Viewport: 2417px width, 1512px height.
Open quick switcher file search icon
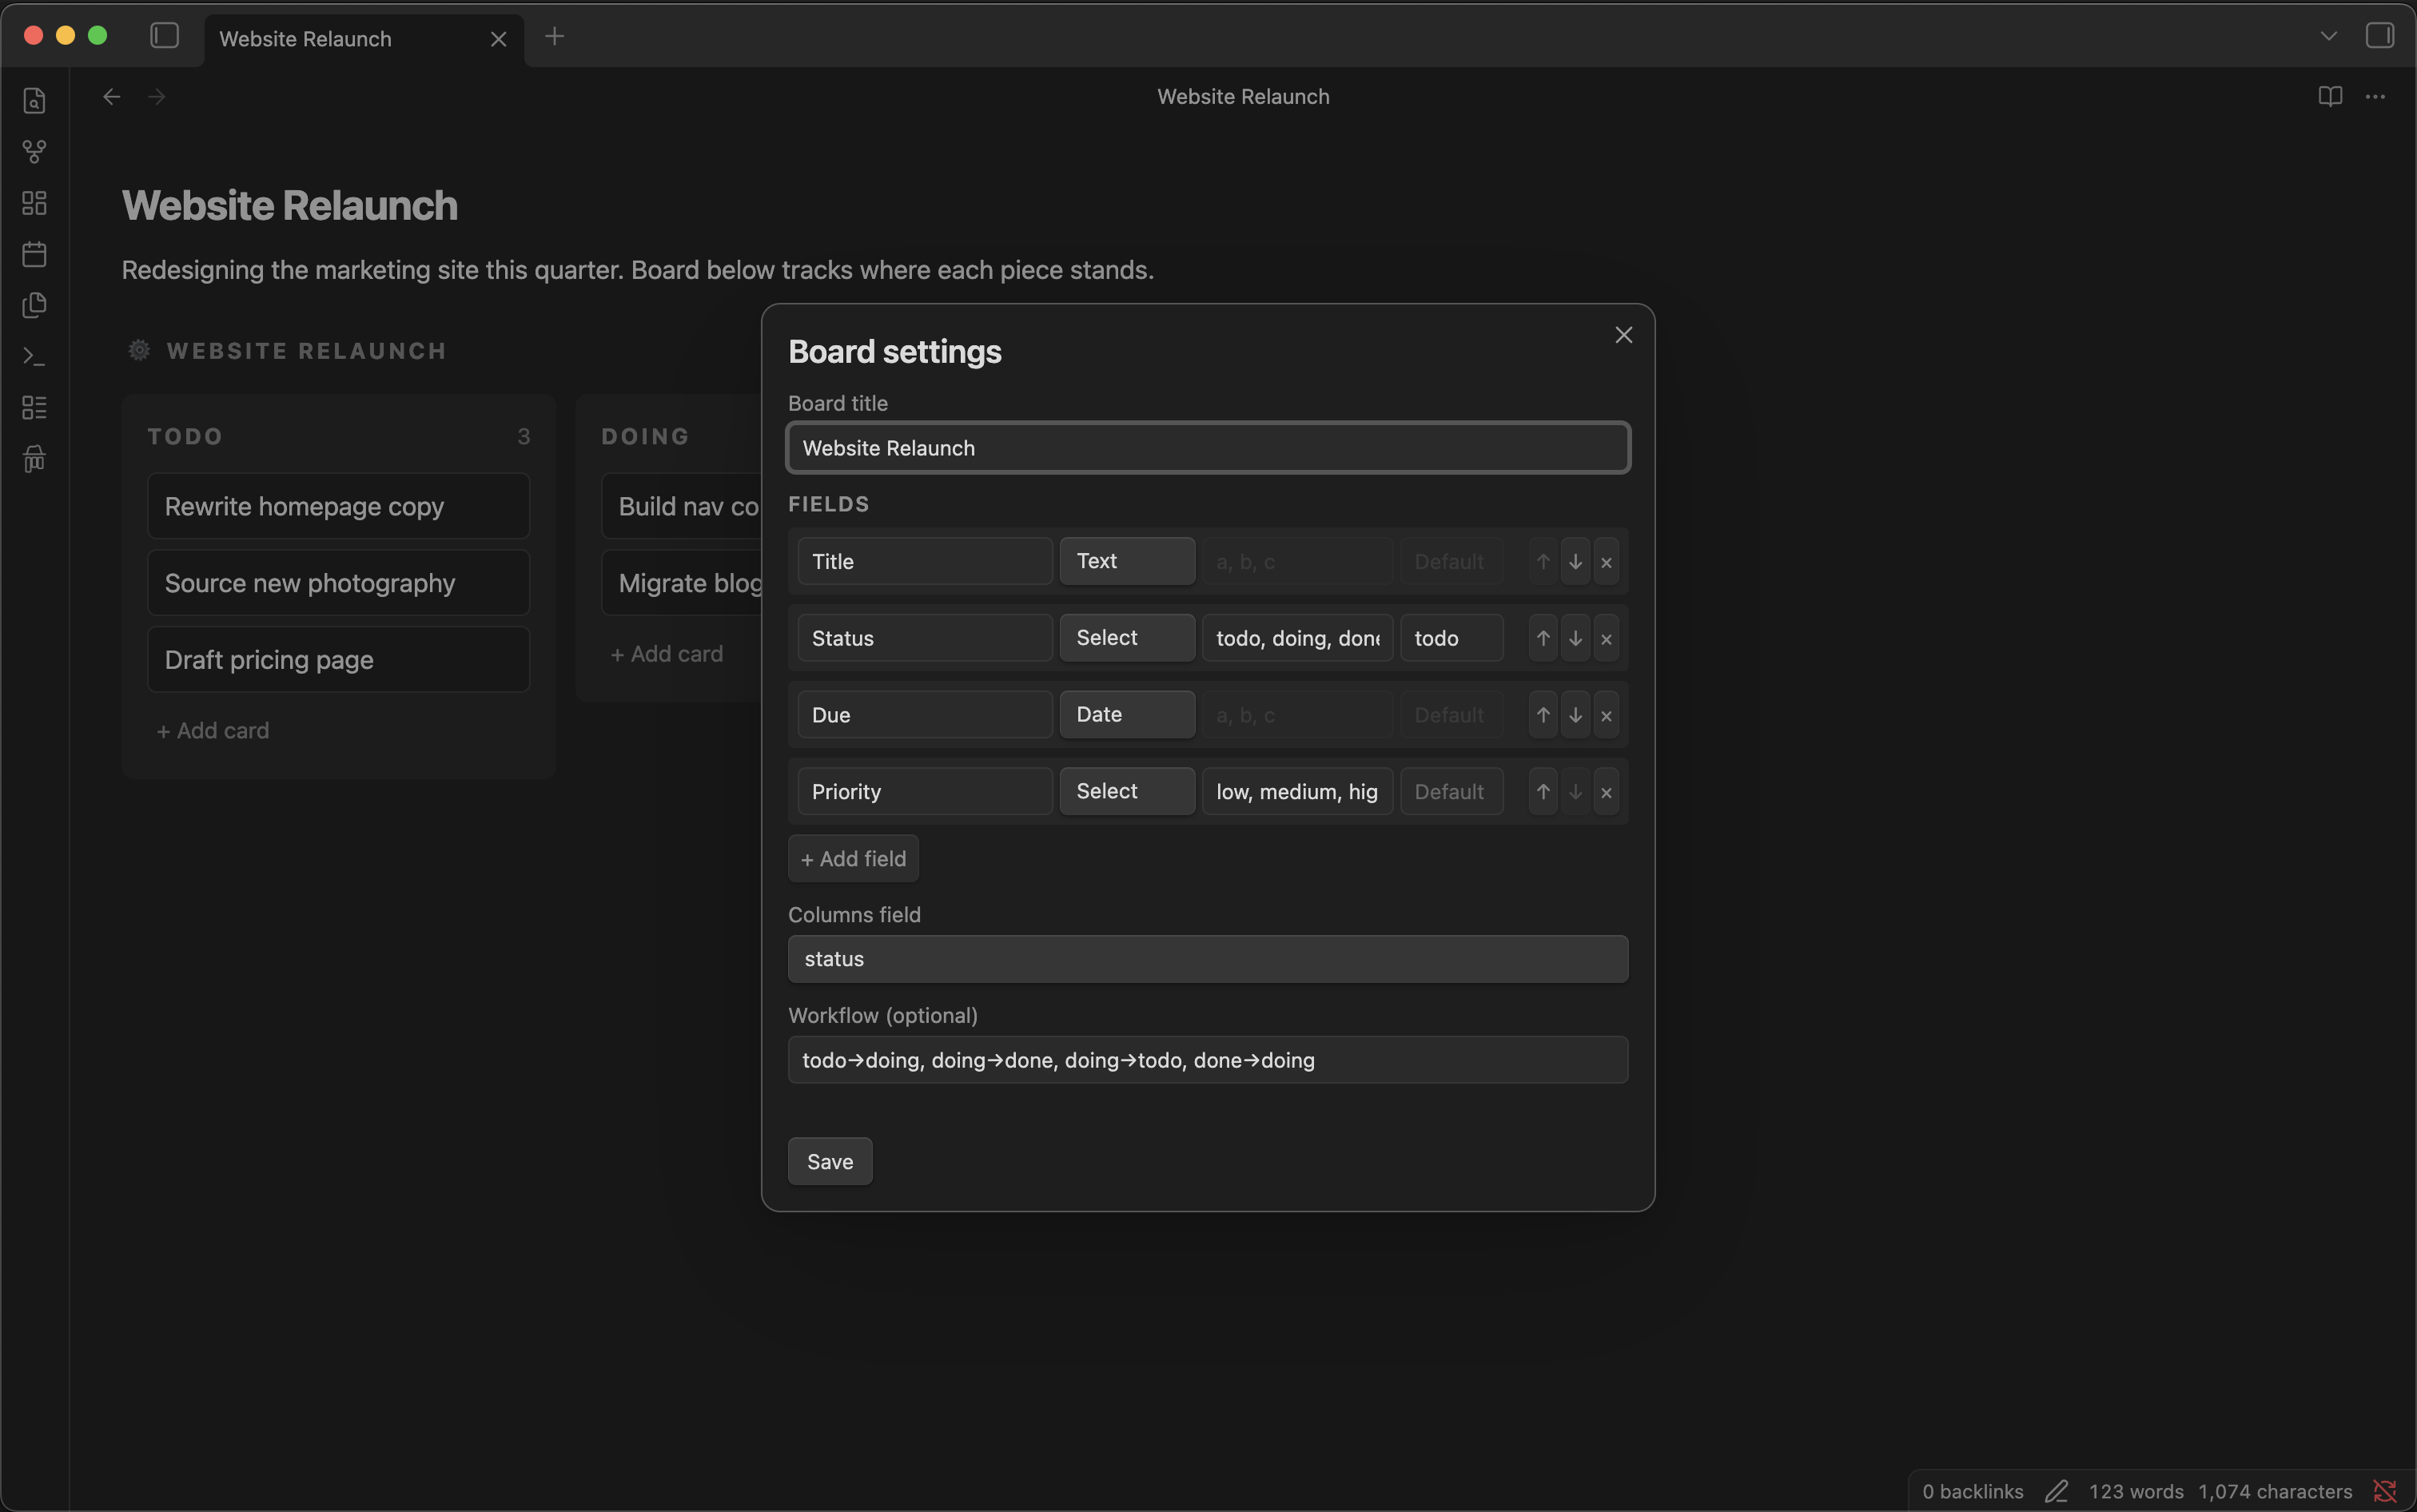(x=34, y=101)
